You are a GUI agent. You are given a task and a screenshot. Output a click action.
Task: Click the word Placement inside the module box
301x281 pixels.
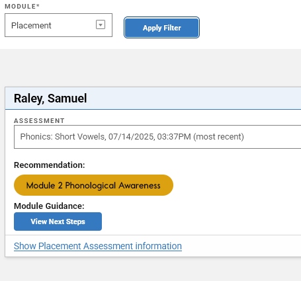click(31, 26)
